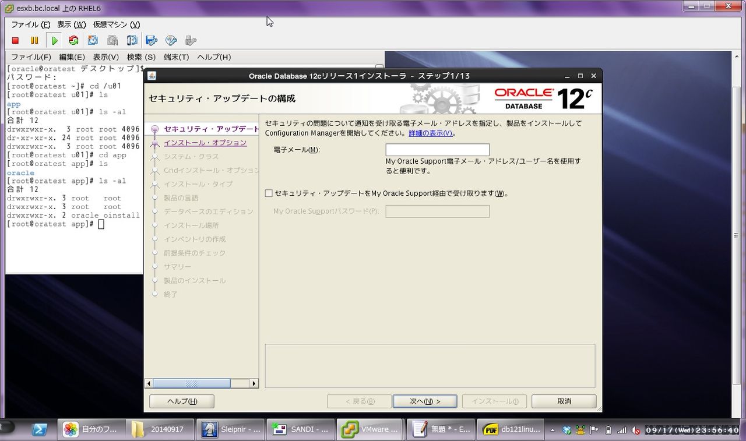Open terminal 編集(E) menu
The width and height of the screenshot is (746, 441).
tap(72, 57)
